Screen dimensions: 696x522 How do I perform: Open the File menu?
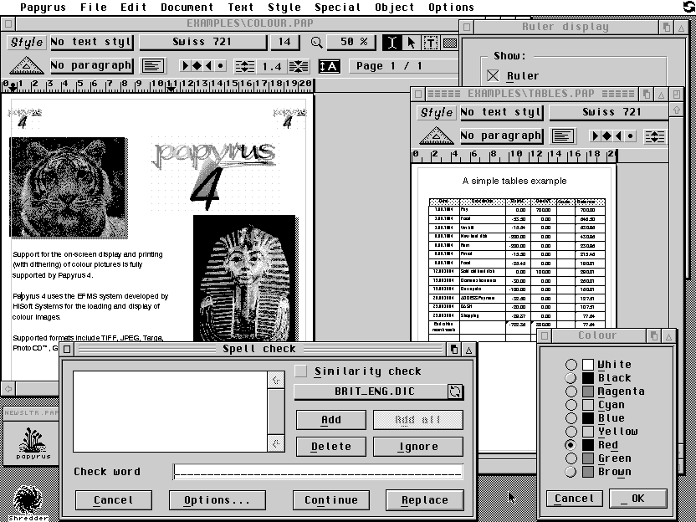(94, 7)
